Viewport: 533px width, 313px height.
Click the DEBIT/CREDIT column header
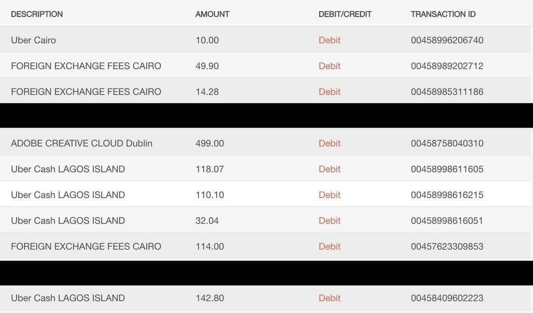(344, 14)
